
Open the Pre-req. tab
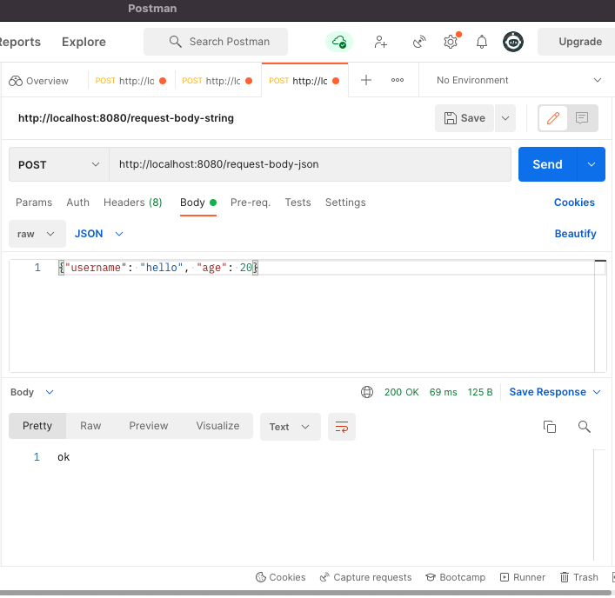(x=251, y=203)
